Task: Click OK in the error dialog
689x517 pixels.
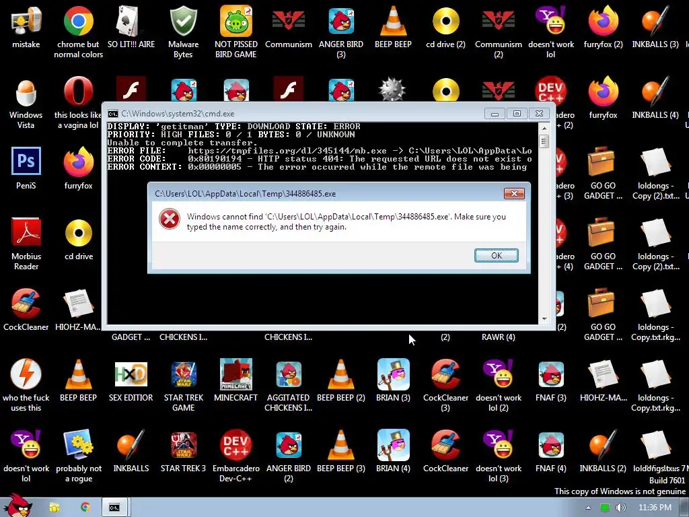Action: tap(496, 255)
